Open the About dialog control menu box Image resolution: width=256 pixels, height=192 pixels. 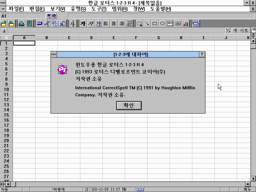click(54, 54)
